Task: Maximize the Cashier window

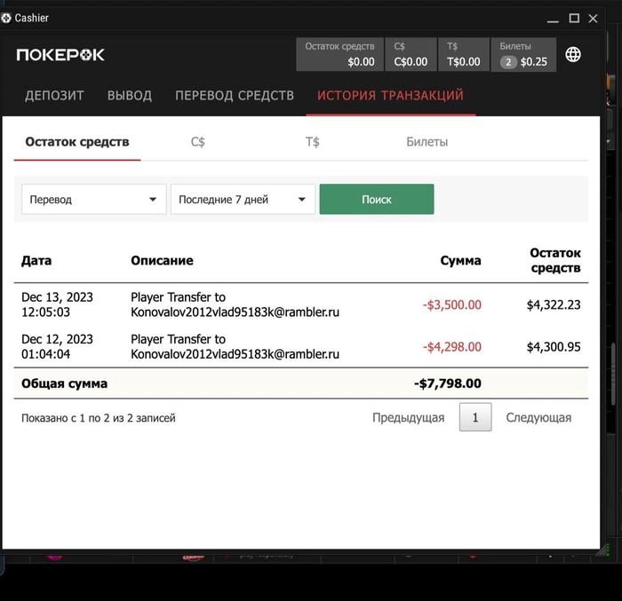Action: [574, 19]
